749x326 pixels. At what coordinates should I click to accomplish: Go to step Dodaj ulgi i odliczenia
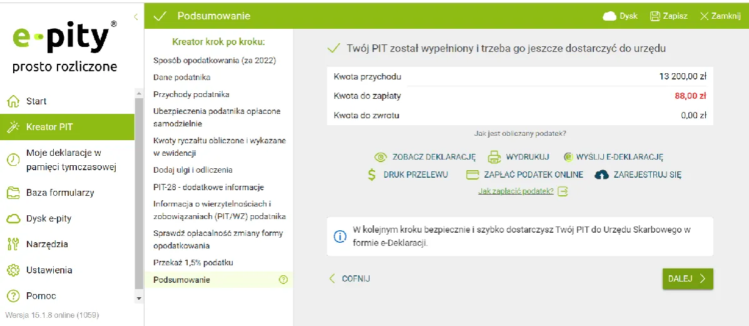pyautogui.click(x=193, y=170)
